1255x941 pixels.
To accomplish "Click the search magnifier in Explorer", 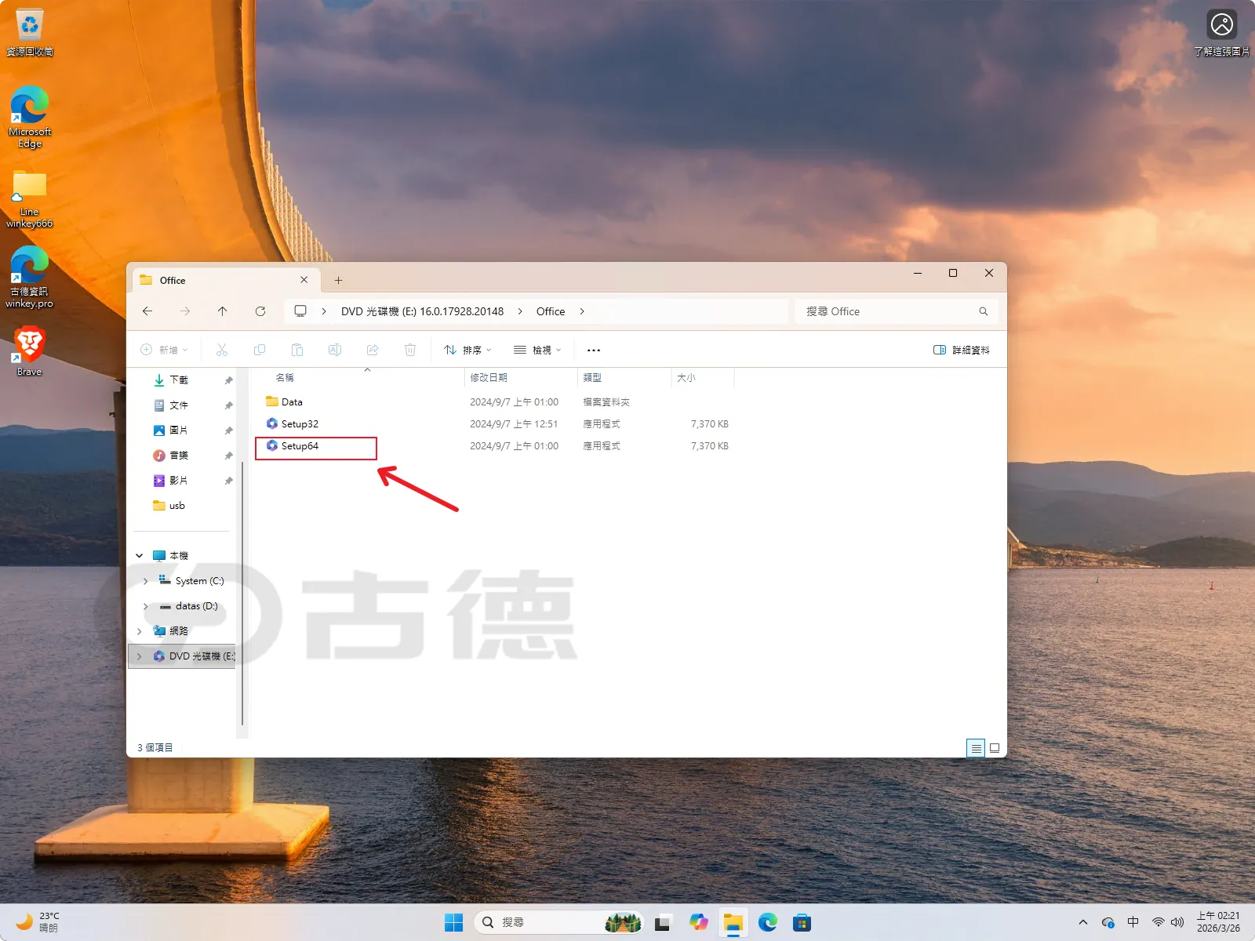I will (984, 311).
